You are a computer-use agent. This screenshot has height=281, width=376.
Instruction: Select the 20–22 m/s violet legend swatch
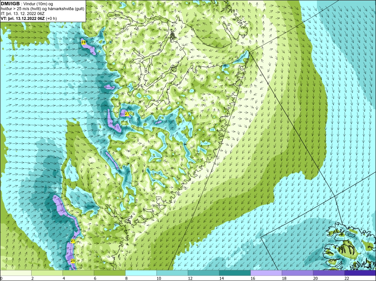pyautogui.click(x=329, y=273)
